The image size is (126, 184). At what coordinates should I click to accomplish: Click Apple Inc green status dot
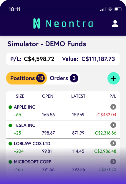[10, 107]
